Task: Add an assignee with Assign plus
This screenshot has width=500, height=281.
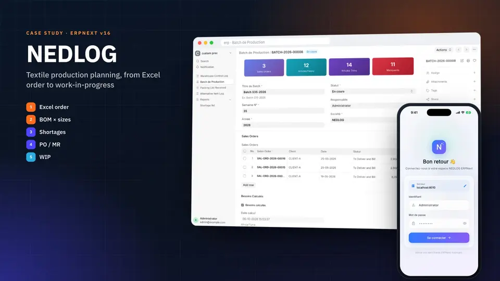Action: coord(474,73)
